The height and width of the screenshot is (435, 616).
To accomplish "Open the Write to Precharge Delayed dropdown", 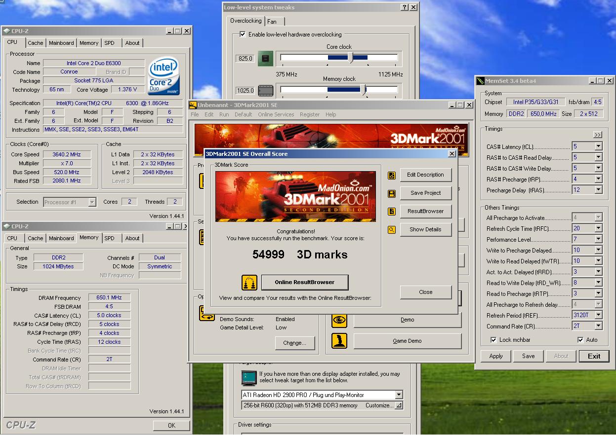I will (x=598, y=250).
